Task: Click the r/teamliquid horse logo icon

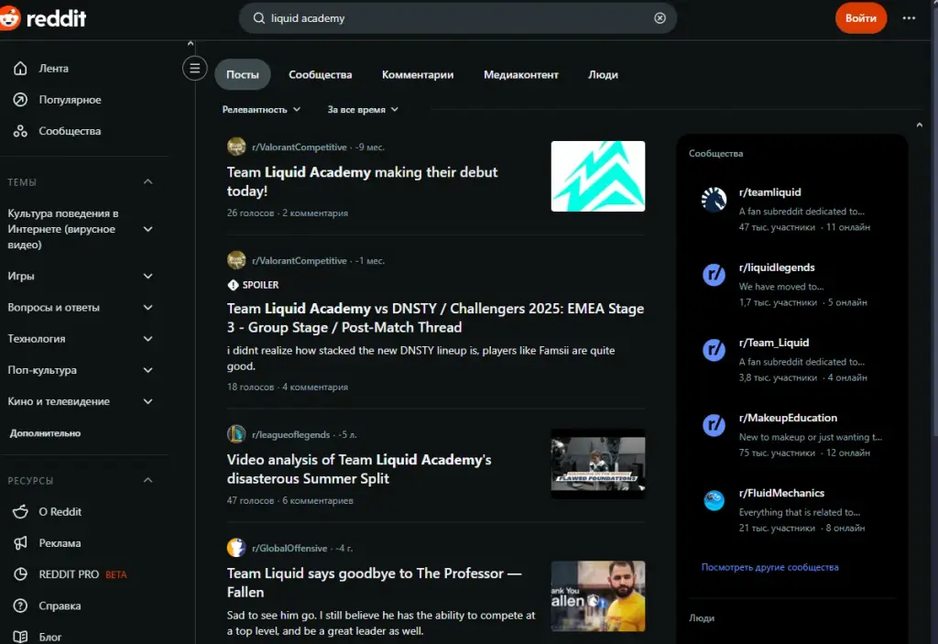Action: click(x=714, y=200)
